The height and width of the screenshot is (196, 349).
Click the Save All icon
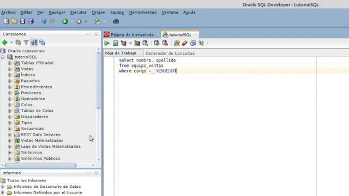coord(31,21)
